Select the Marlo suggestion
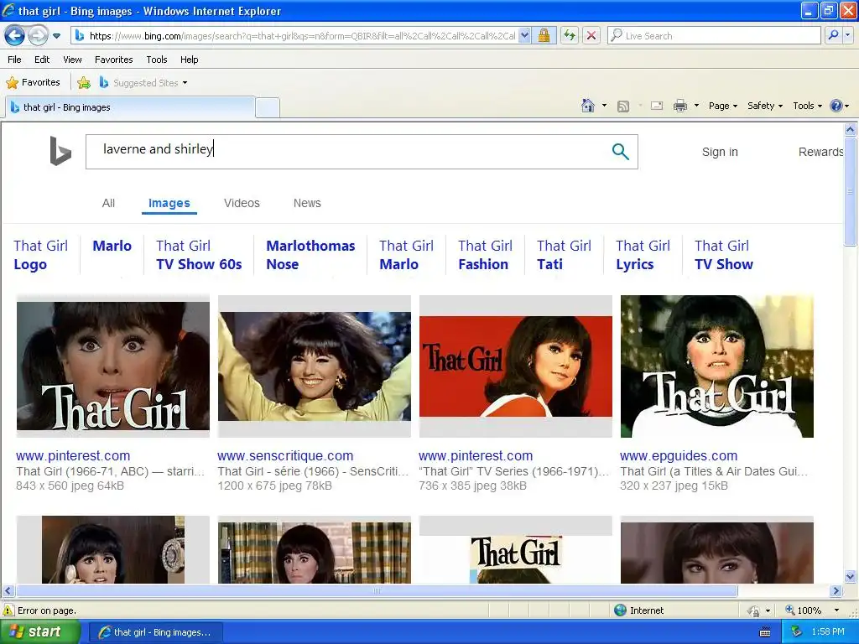The height and width of the screenshot is (644, 859). tap(112, 246)
